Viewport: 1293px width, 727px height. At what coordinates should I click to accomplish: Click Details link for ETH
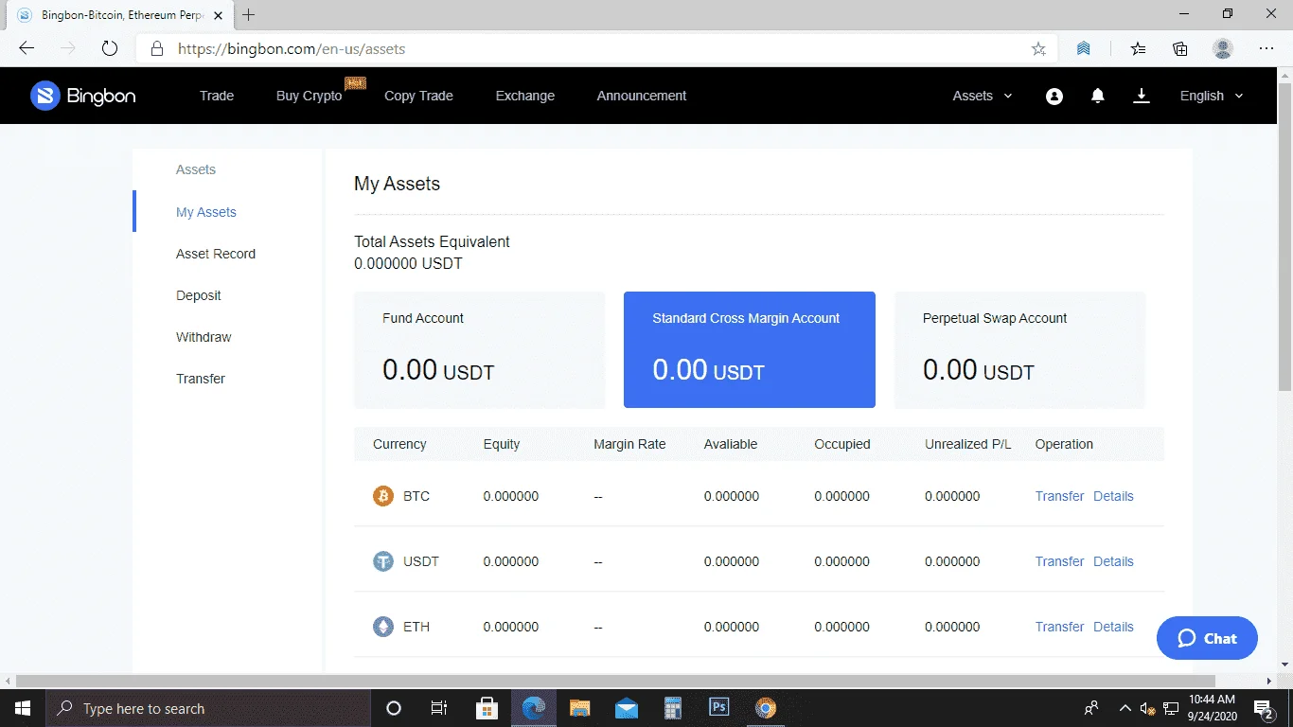[1113, 627]
